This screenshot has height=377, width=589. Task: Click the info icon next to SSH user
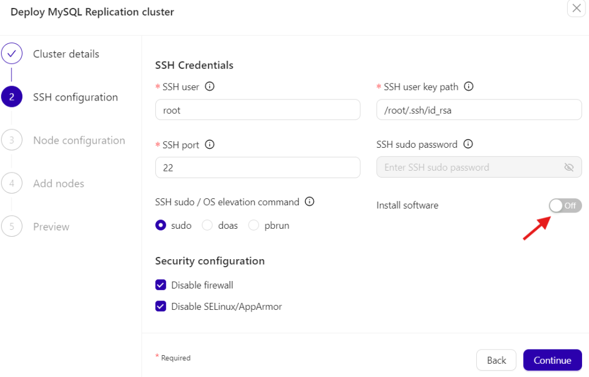[210, 87]
